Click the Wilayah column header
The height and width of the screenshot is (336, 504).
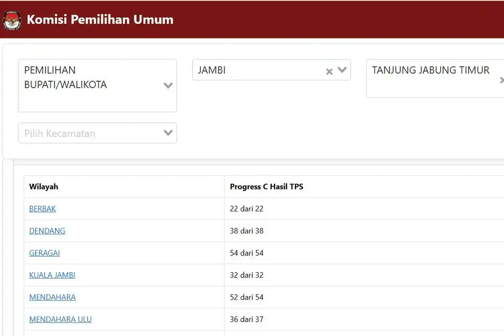coord(43,186)
